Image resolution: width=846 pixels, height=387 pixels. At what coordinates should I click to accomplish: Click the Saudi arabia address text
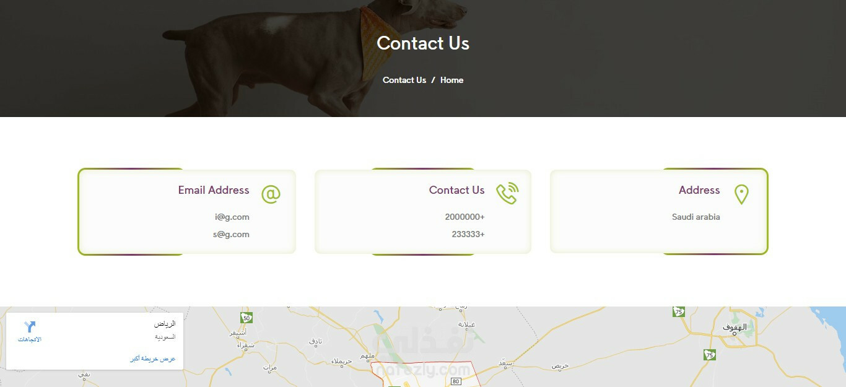[696, 217]
